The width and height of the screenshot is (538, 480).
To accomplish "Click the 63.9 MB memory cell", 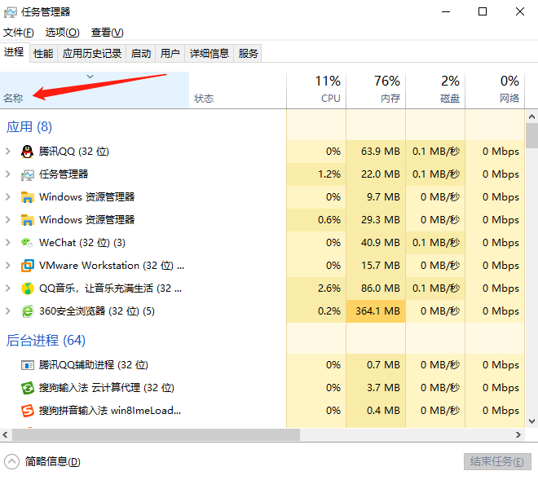I will pyautogui.click(x=376, y=152).
